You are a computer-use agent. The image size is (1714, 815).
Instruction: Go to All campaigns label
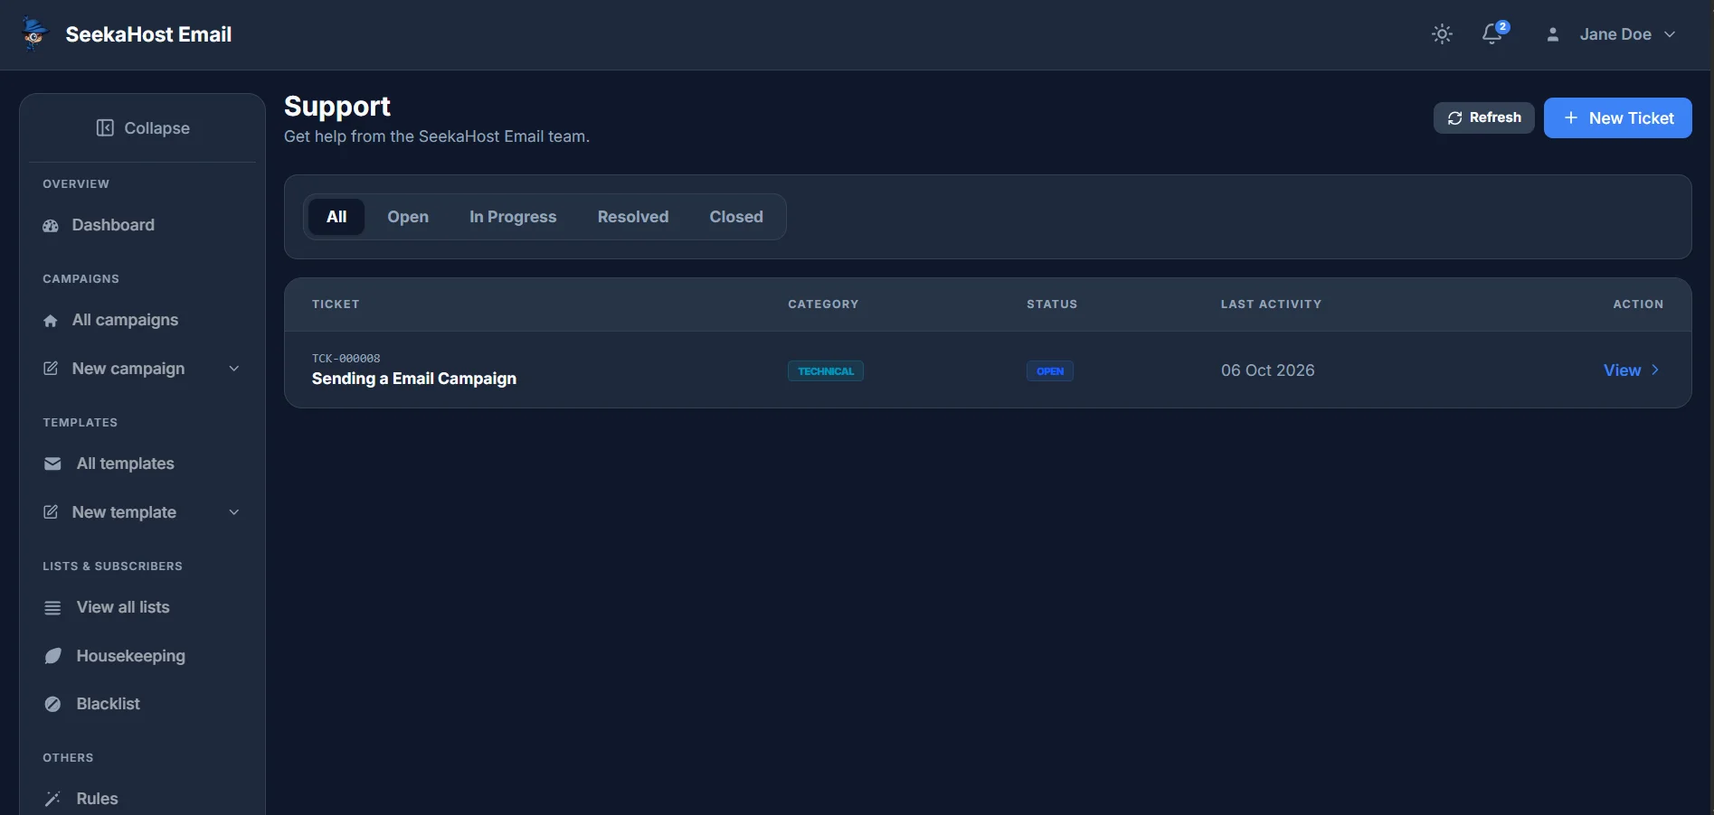coord(125,320)
